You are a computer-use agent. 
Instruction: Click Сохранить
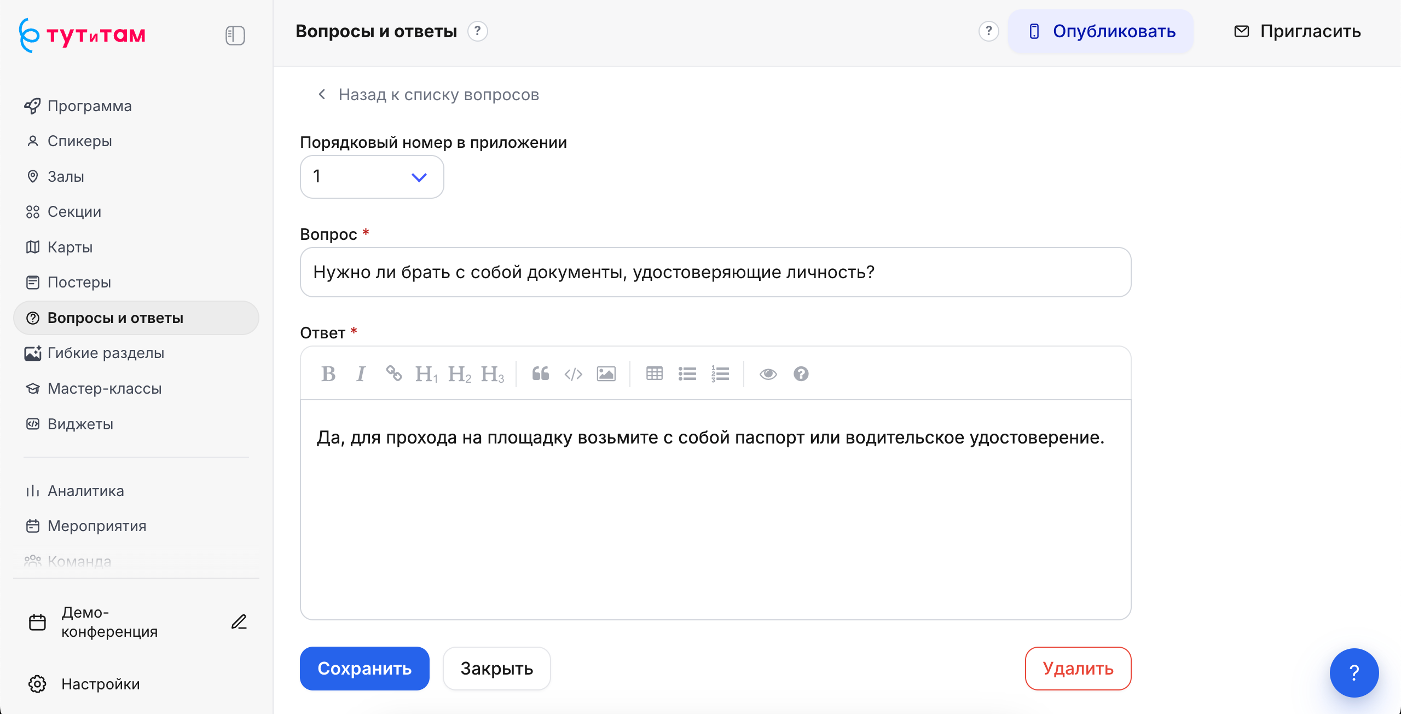coord(364,669)
